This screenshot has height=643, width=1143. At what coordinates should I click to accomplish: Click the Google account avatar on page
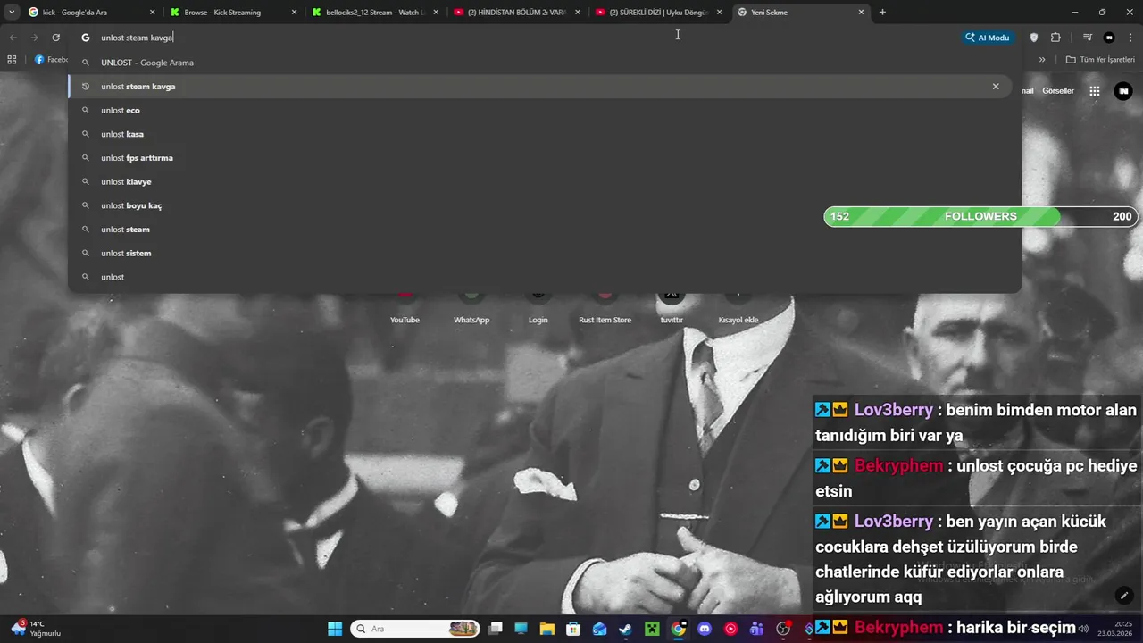(x=1122, y=91)
